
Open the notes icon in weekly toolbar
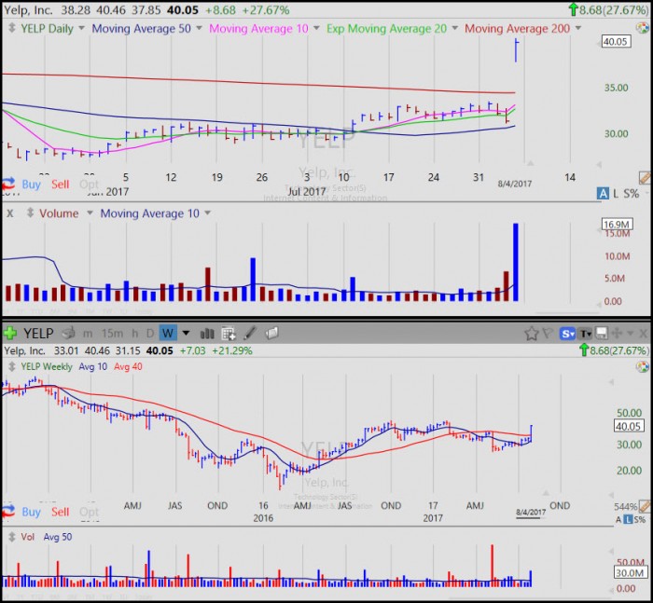[272, 333]
